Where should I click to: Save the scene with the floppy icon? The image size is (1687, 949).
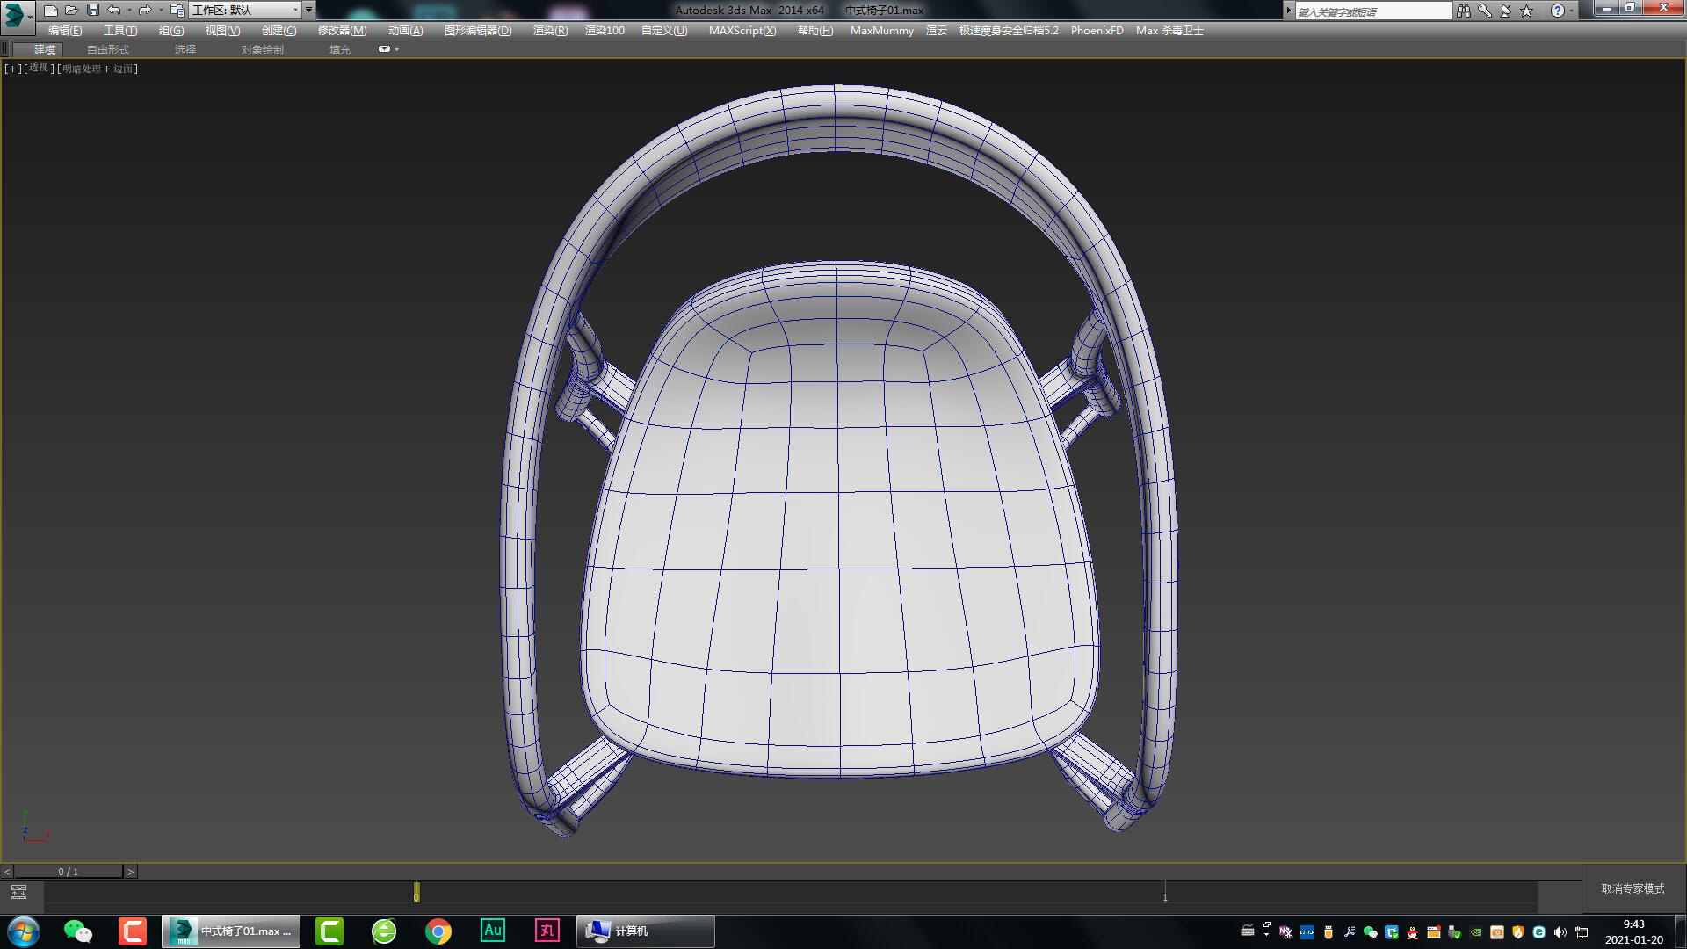[93, 11]
